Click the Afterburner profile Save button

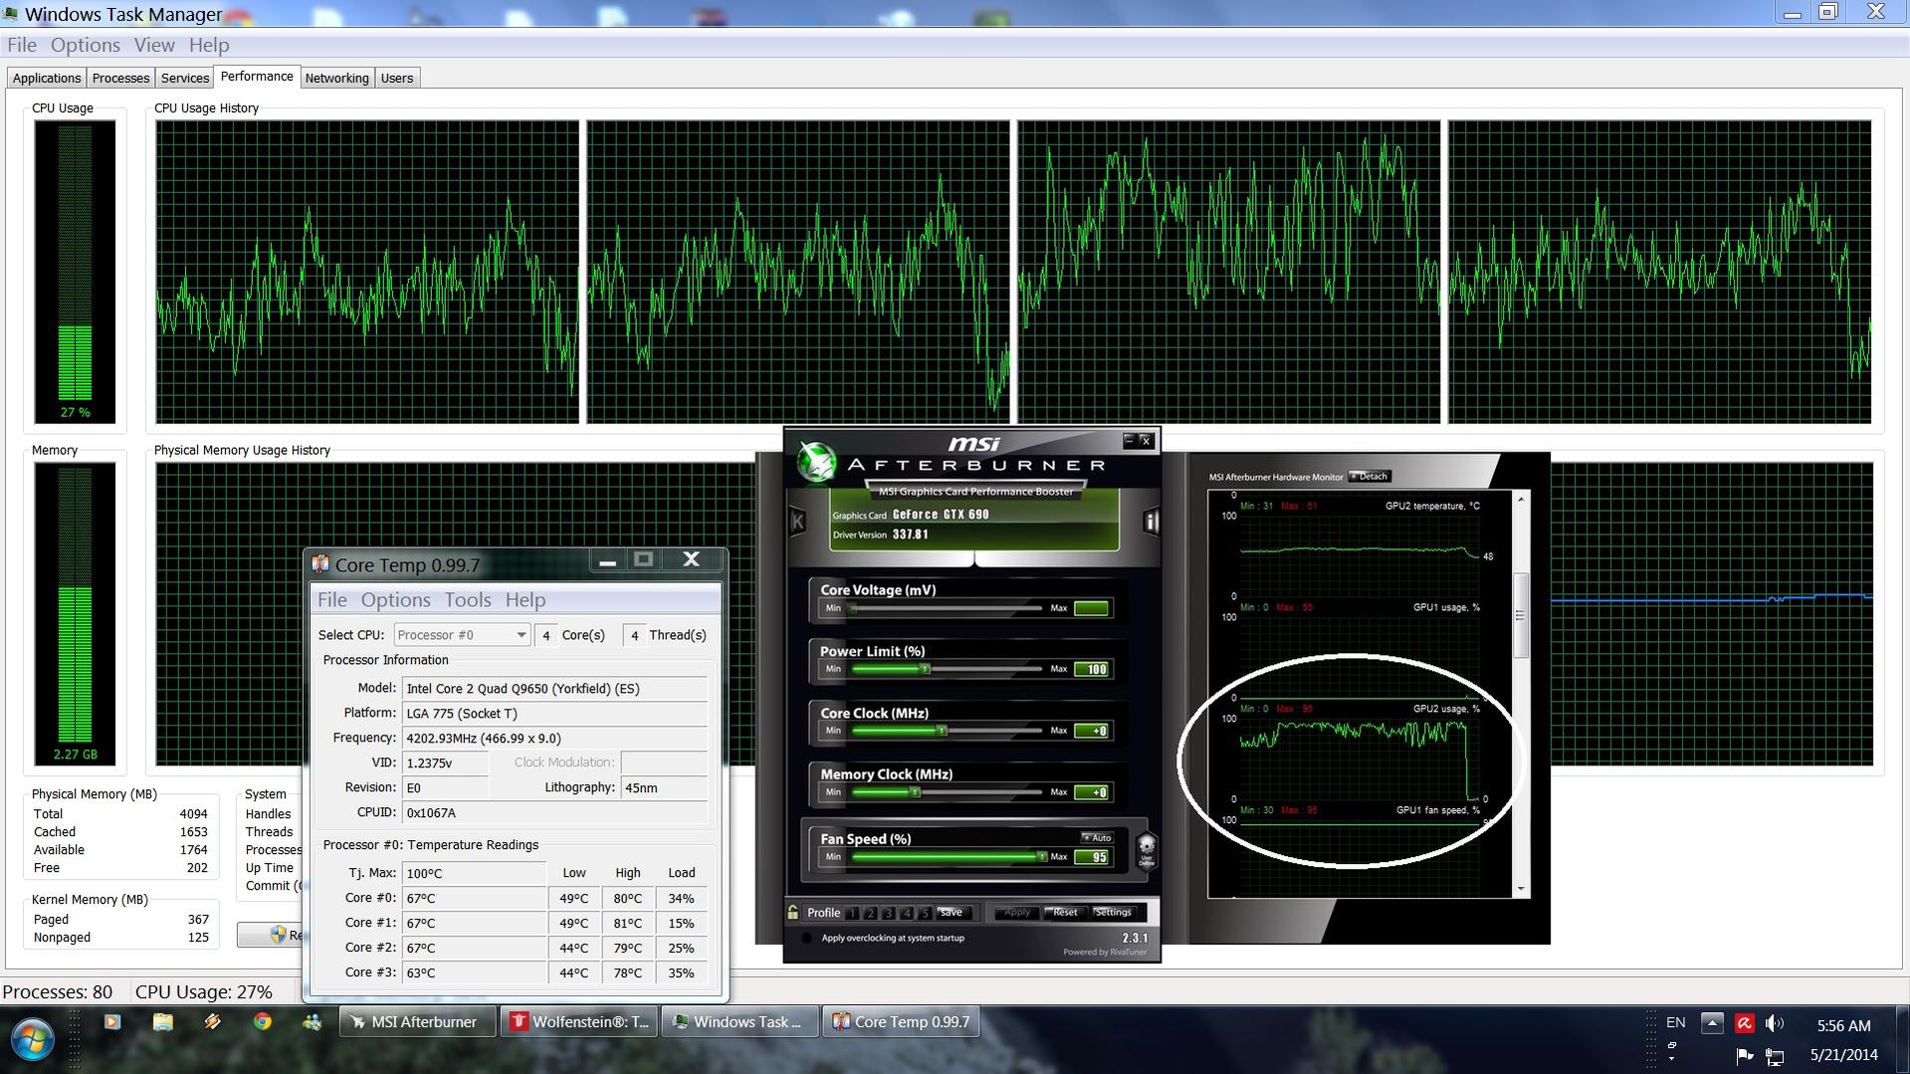click(x=952, y=913)
